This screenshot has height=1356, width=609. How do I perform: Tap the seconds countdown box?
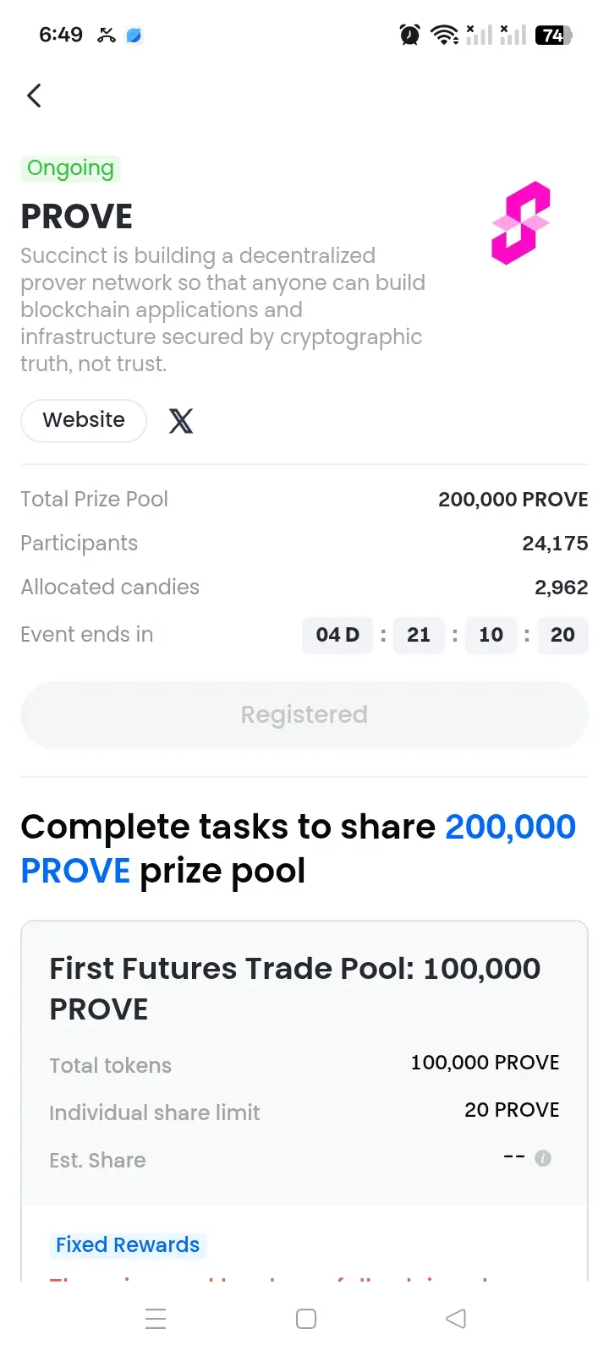click(562, 635)
